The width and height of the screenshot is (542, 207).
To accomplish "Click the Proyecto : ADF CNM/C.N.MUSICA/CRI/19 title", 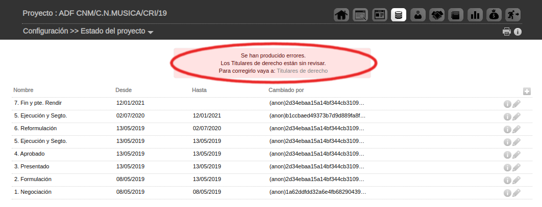I will click(x=95, y=13).
